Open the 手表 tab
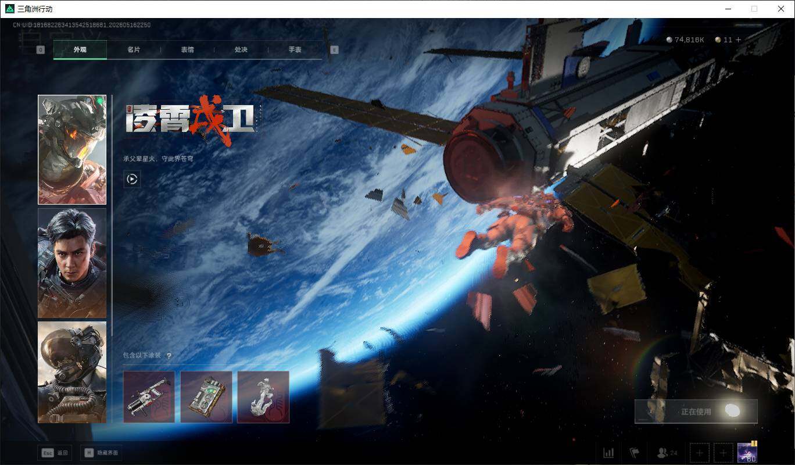Screen dimensions: 795x465 (295, 50)
